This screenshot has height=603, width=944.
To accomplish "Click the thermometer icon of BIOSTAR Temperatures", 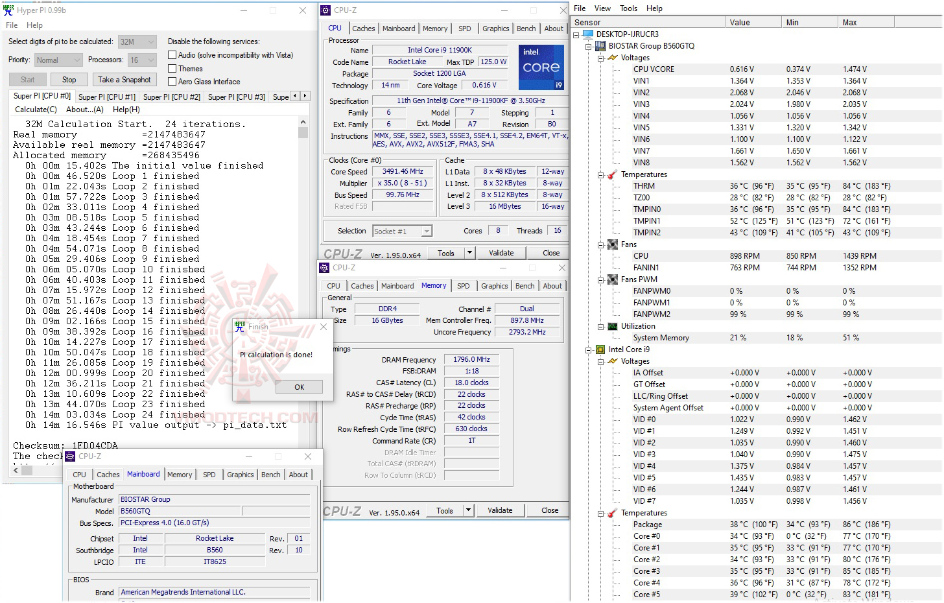I will click(613, 174).
